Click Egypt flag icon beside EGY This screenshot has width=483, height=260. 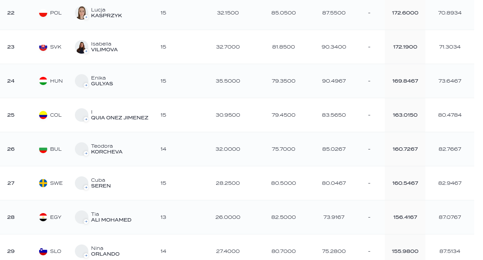[x=43, y=217]
